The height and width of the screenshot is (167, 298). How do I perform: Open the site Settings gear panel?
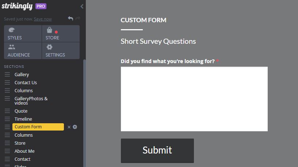pyautogui.click(x=61, y=51)
